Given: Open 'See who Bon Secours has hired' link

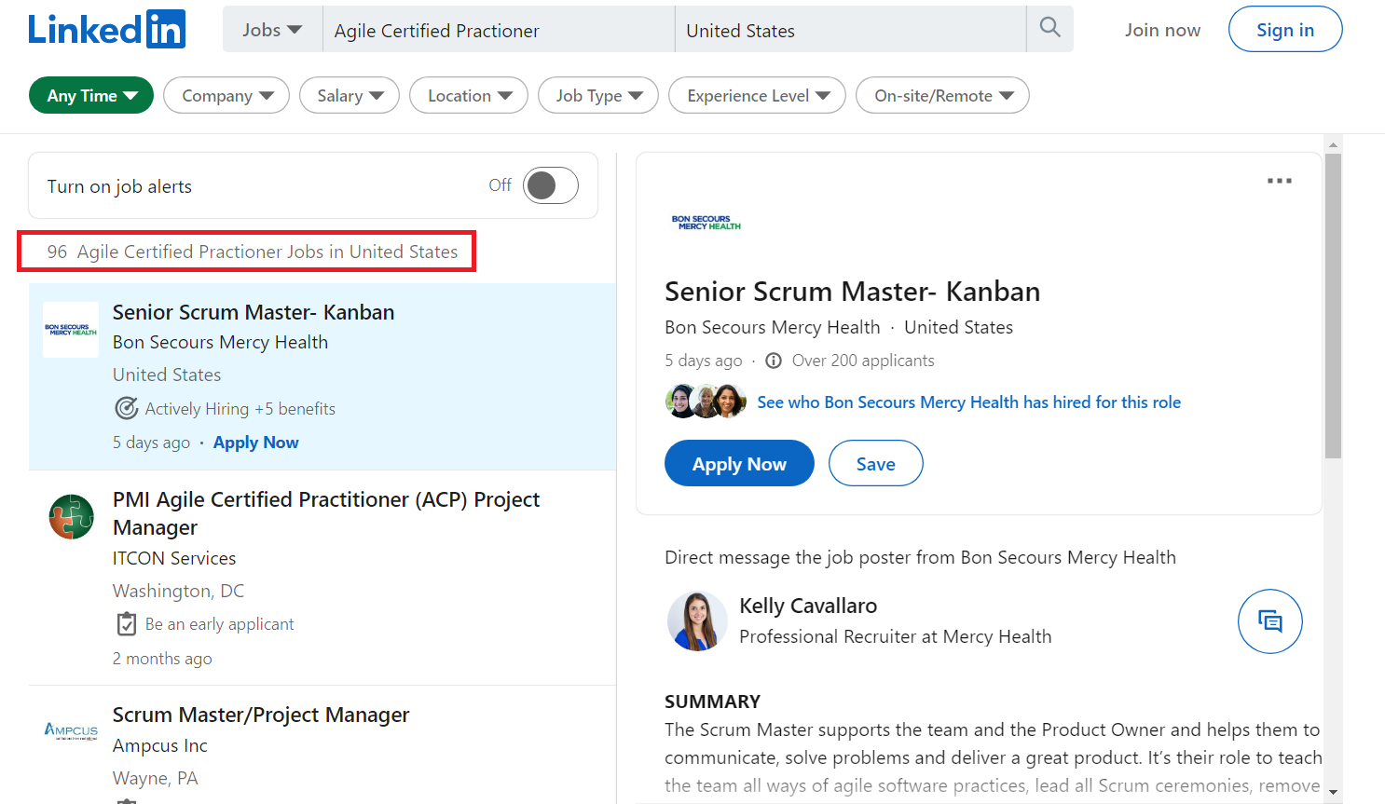Looking at the screenshot, I should [968, 402].
